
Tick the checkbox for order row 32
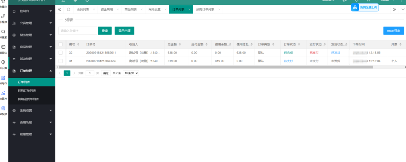(61, 53)
